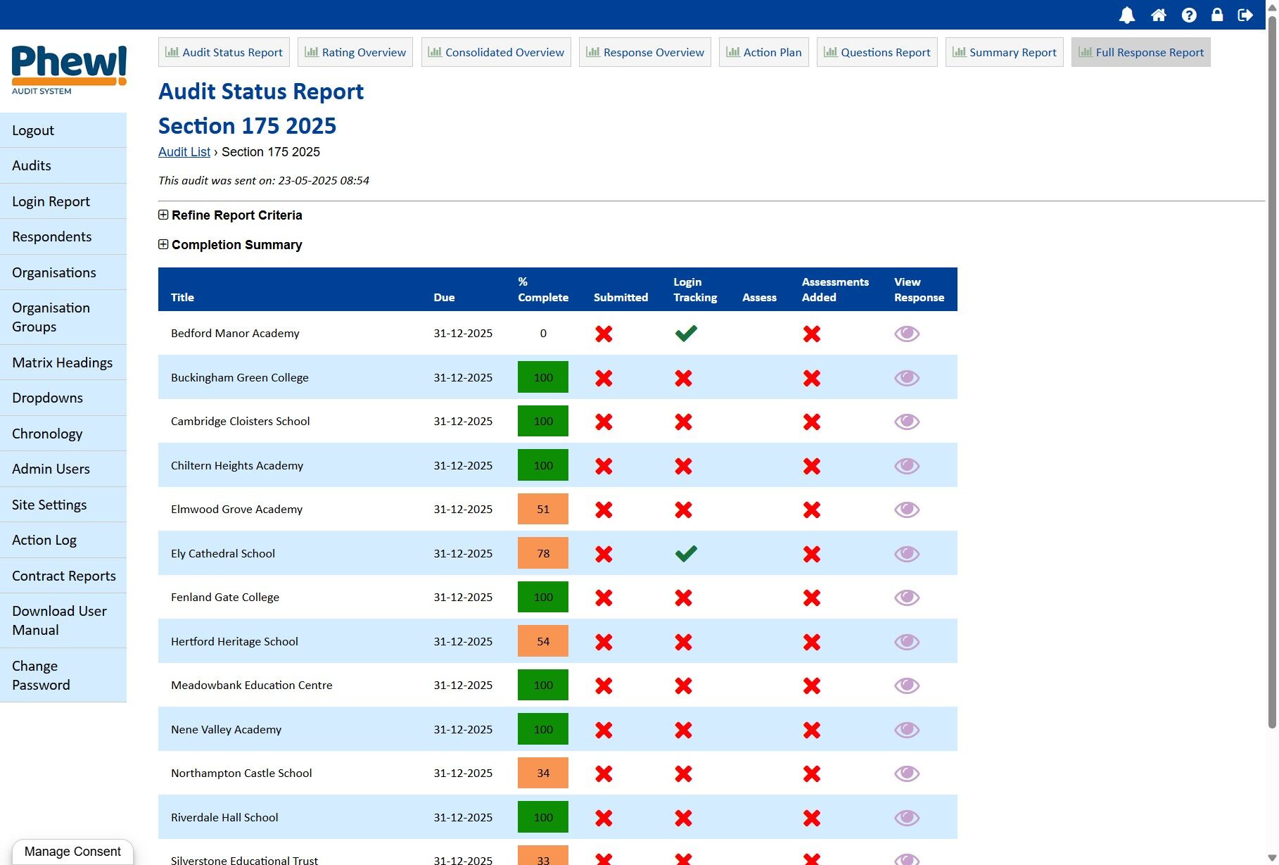Click the padlock icon in header
This screenshot has width=1279, height=865.
pyautogui.click(x=1217, y=15)
